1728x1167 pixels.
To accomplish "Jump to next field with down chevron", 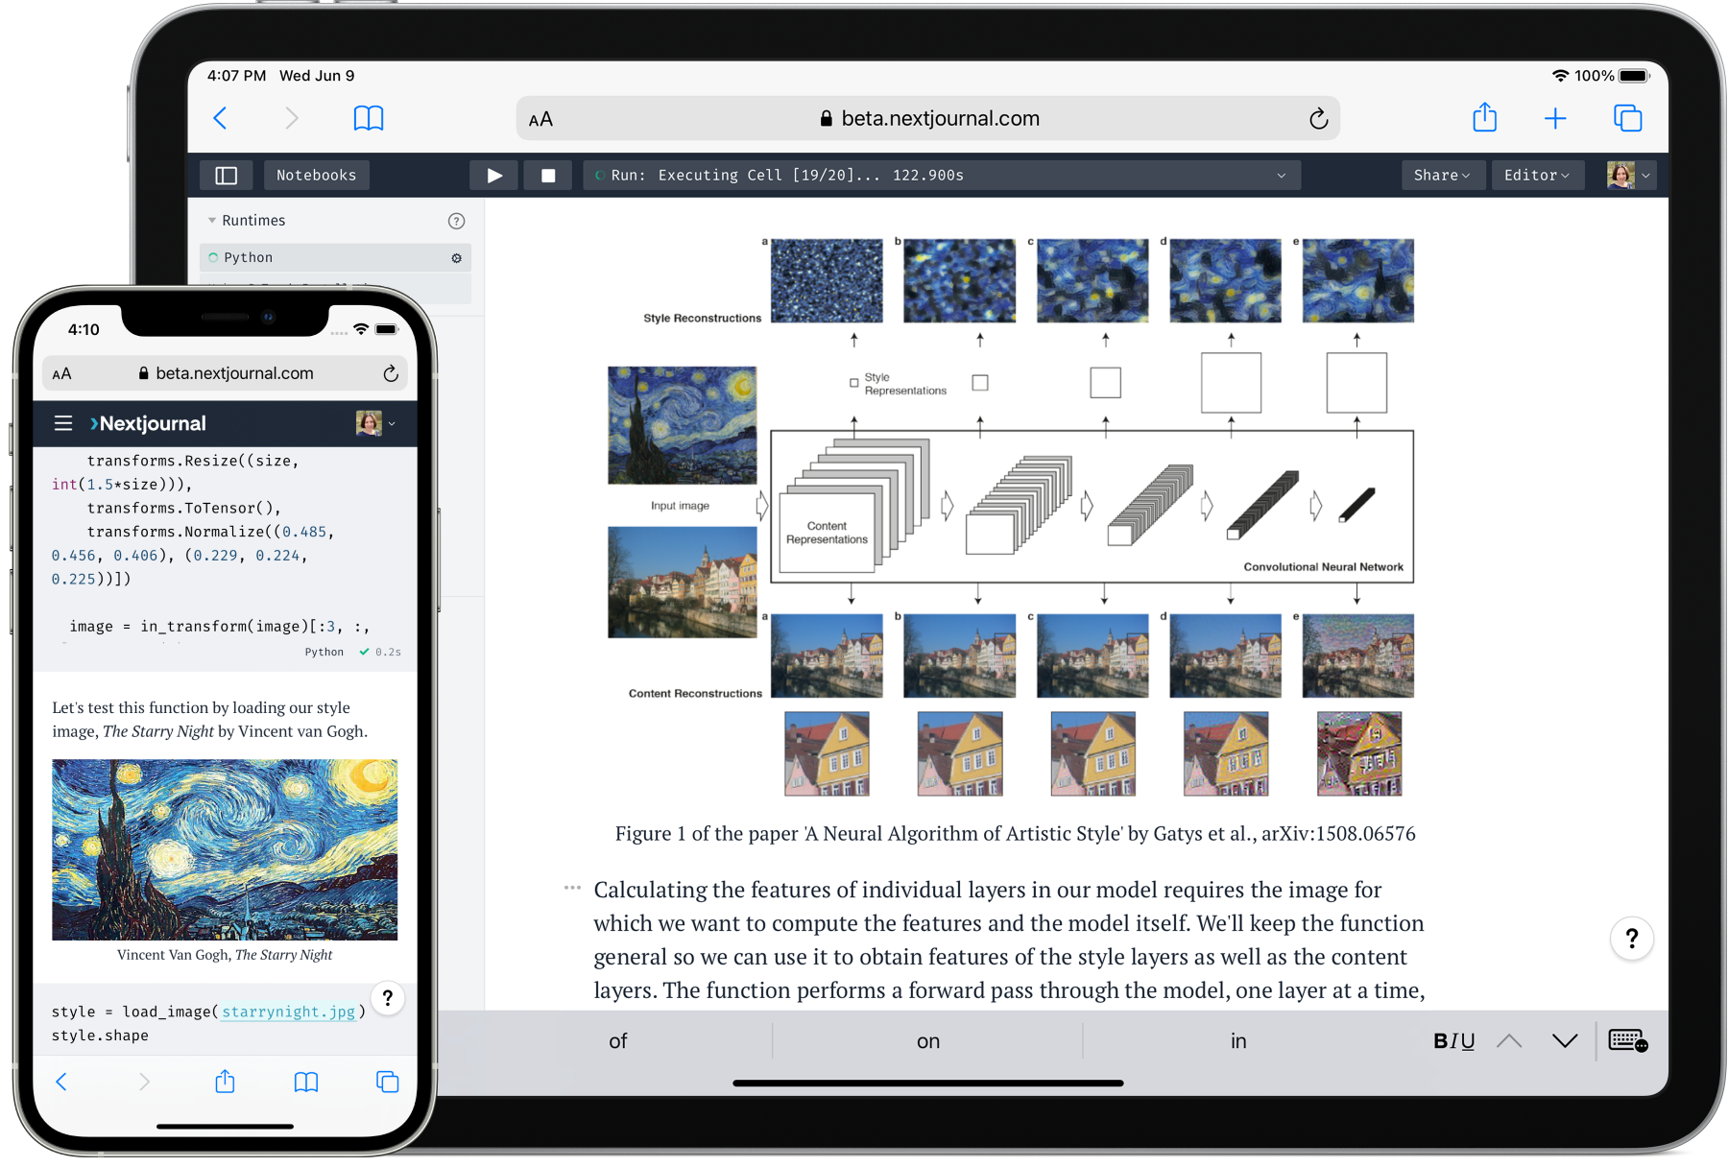I will 1565,1041.
